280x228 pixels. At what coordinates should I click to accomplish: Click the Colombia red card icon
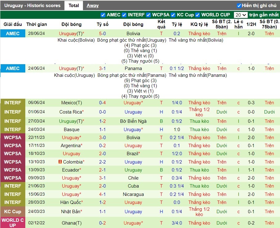(x=60, y=162)
